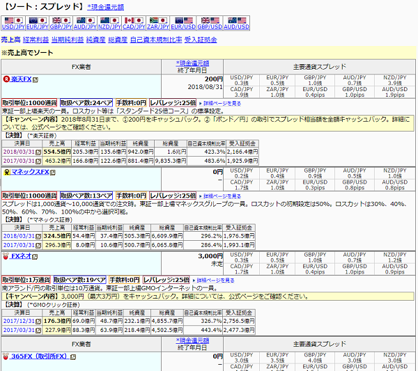Sort by 受入証拠金
418x371 pixels.
(201, 40)
